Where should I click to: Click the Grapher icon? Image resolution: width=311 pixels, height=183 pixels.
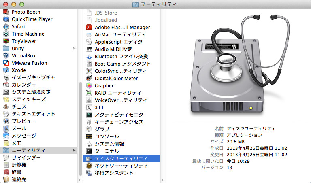click(x=89, y=86)
